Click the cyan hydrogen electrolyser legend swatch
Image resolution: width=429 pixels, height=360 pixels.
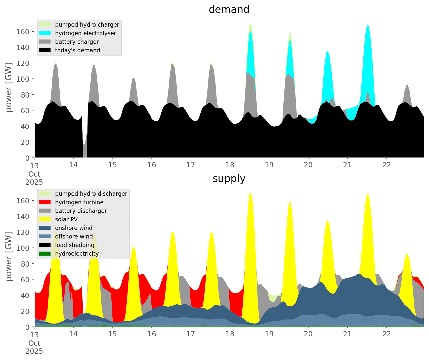click(45, 33)
